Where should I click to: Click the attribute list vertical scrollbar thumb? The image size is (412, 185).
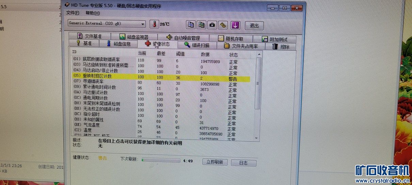click(x=258, y=84)
